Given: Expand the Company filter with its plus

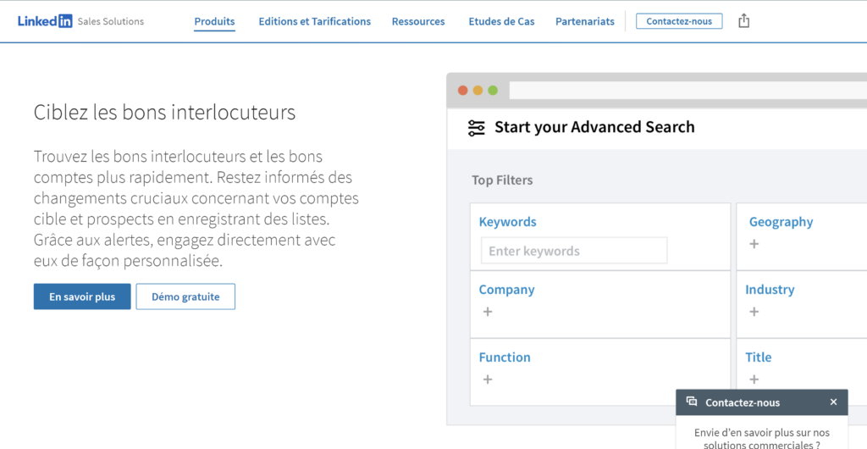Looking at the screenshot, I should click(x=488, y=312).
